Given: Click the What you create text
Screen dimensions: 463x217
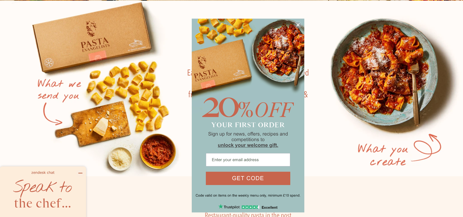Looking at the screenshot, I should pyautogui.click(x=383, y=155).
